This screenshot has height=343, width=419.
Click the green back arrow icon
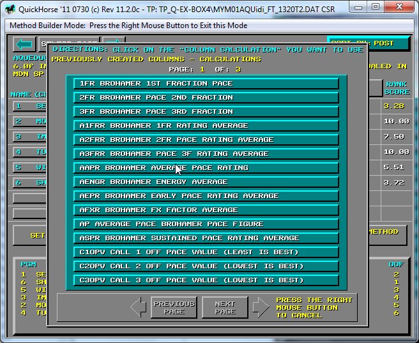point(24,44)
